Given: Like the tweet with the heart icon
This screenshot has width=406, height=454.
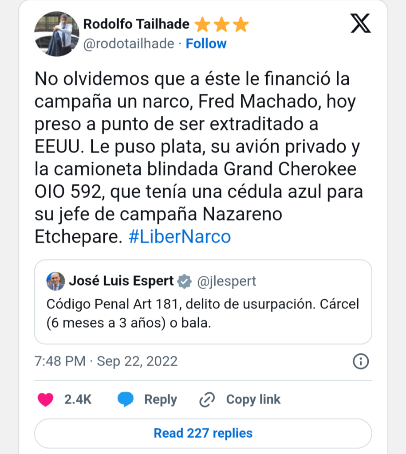Looking at the screenshot, I should tap(45, 399).
